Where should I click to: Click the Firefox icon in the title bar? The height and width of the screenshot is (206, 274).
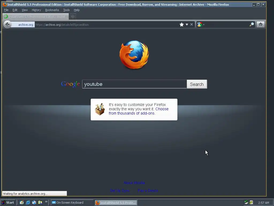point(5,4)
